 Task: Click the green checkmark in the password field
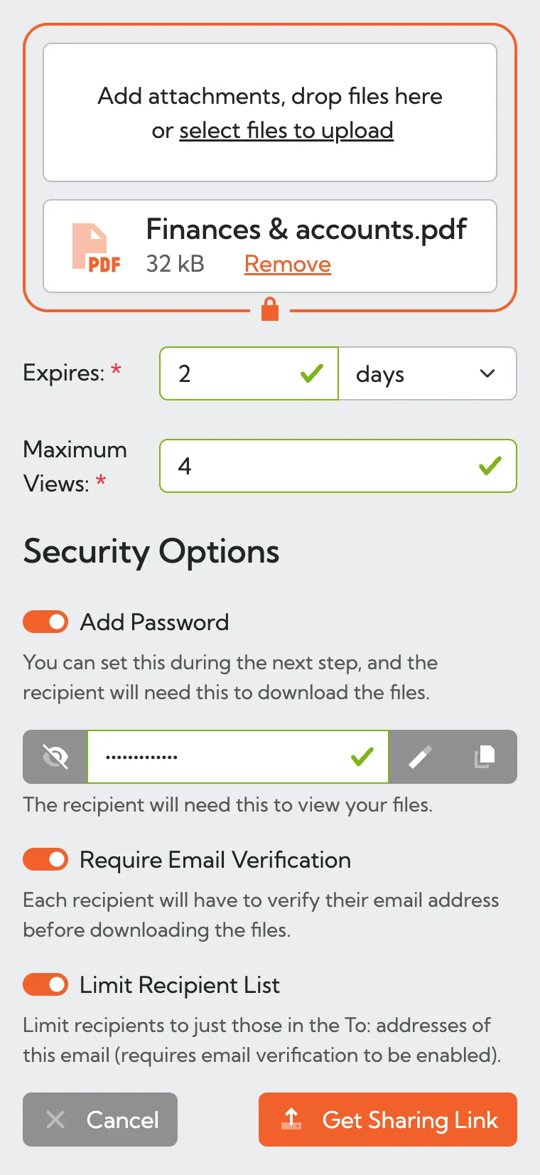tap(362, 757)
